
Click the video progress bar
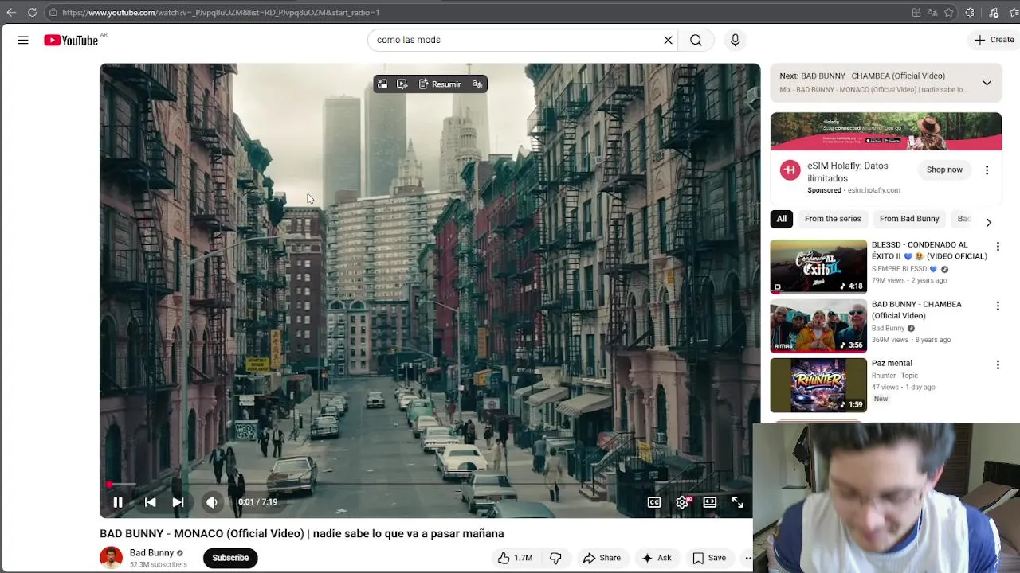click(430, 484)
